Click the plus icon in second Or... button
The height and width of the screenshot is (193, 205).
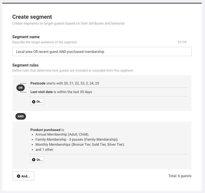coord(34,160)
